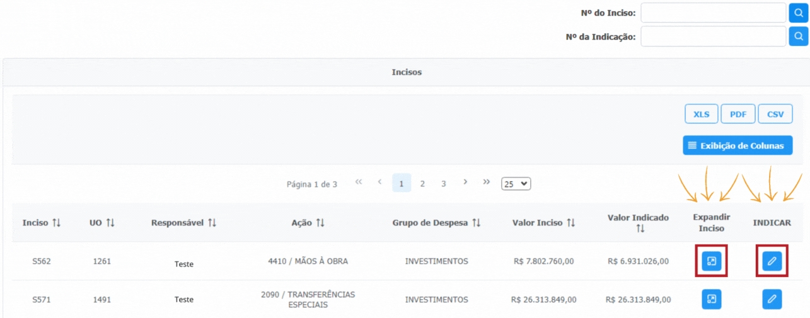
Task: Focus the Nº do Inciso input field
Action: point(713,13)
